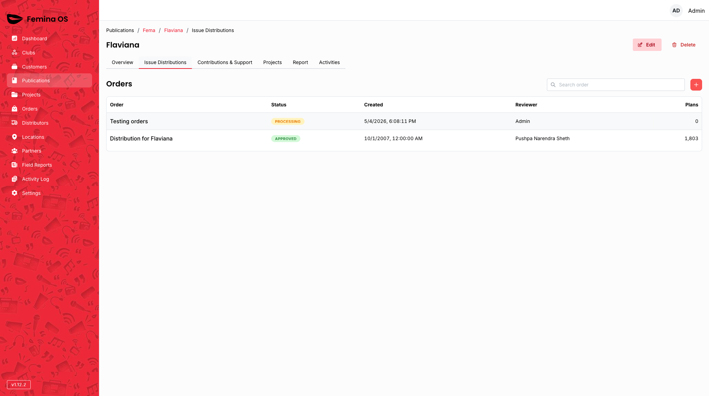Go to Clubs in sidebar
This screenshot has height=396, width=709.
point(49,52)
